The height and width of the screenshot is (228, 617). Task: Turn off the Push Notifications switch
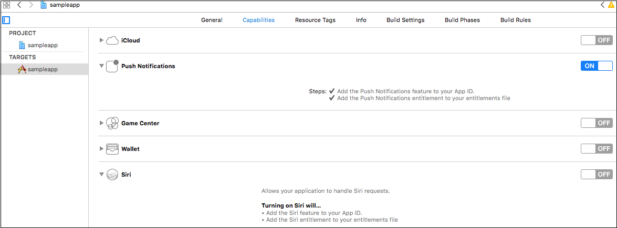(x=597, y=66)
